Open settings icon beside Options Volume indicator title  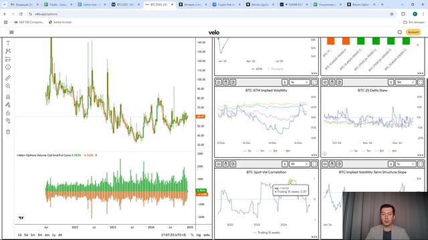tap(96, 155)
